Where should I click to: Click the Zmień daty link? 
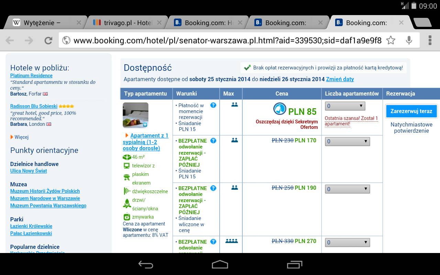(340, 79)
